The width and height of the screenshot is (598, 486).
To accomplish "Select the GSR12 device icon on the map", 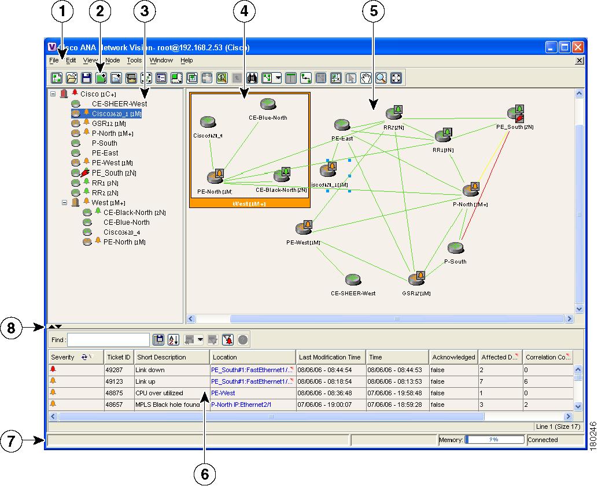I will (x=417, y=279).
